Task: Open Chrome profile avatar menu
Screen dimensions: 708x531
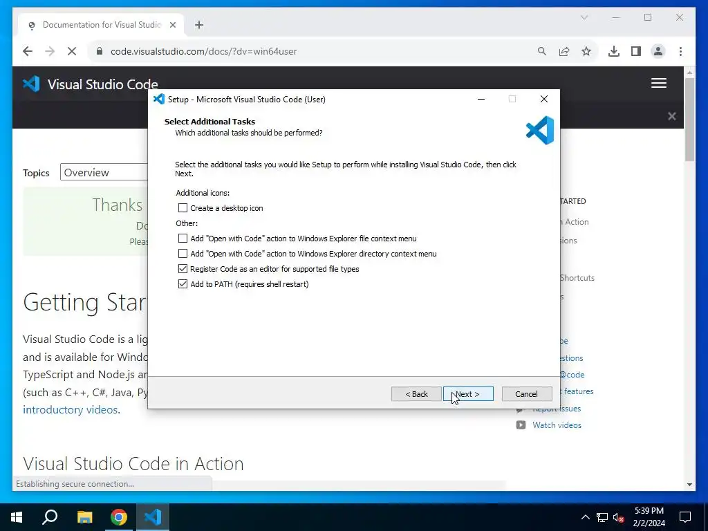Action: coord(658,51)
